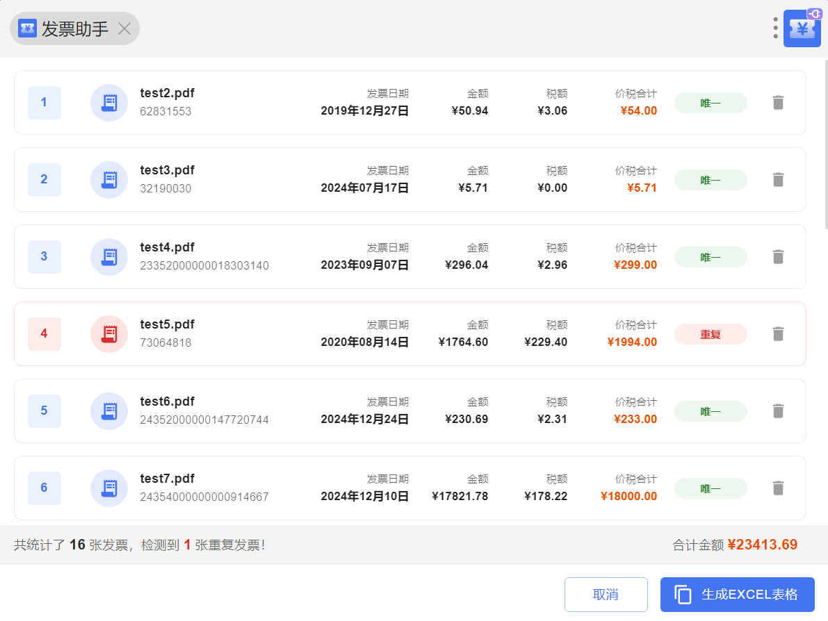Click the 生成EXCEL表格 button
828x621 pixels.
click(x=737, y=595)
